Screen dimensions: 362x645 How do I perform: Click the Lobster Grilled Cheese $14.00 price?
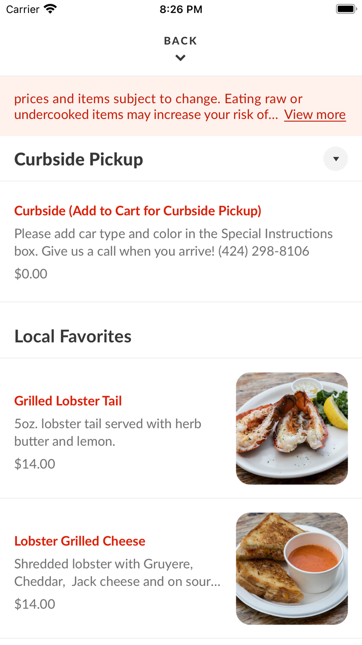coord(35,604)
